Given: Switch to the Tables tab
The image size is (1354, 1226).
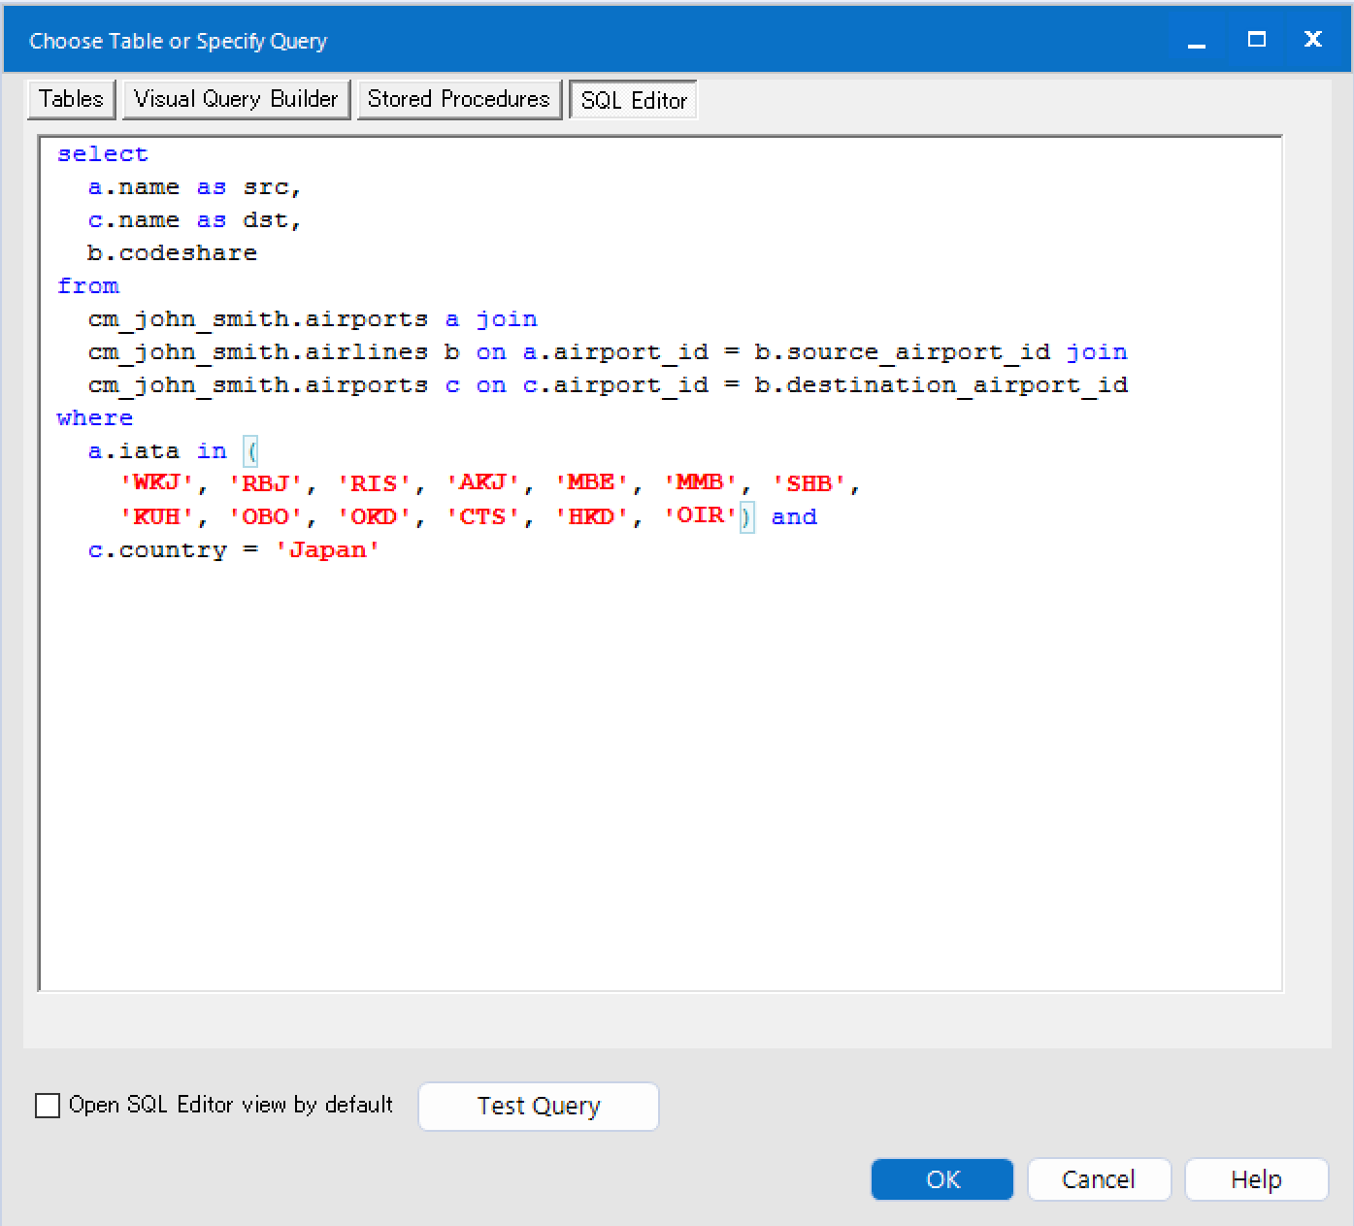Looking at the screenshot, I should [69, 98].
